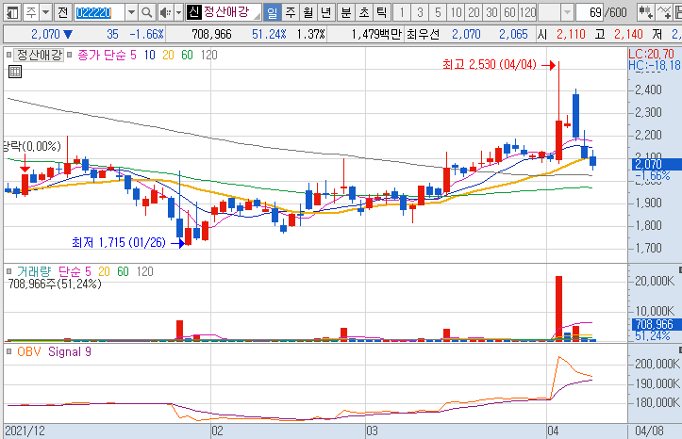The height and width of the screenshot is (439, 682).
Task: Click the stock name 정산애강 field
Action: (231, 12)
